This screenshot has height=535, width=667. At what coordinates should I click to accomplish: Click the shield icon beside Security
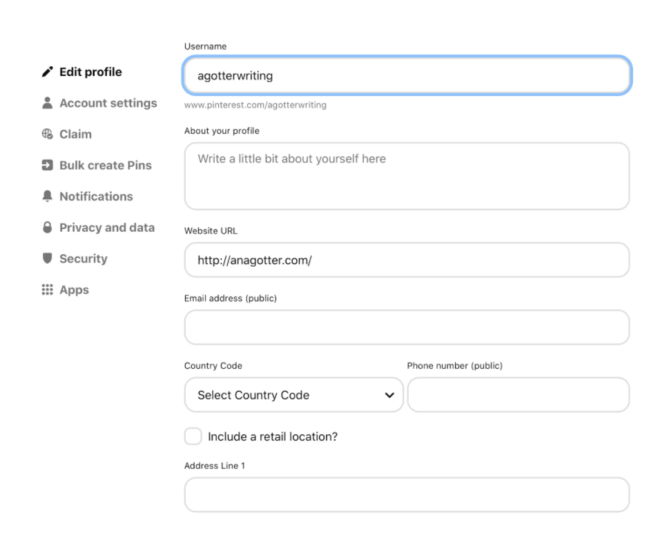47,259
